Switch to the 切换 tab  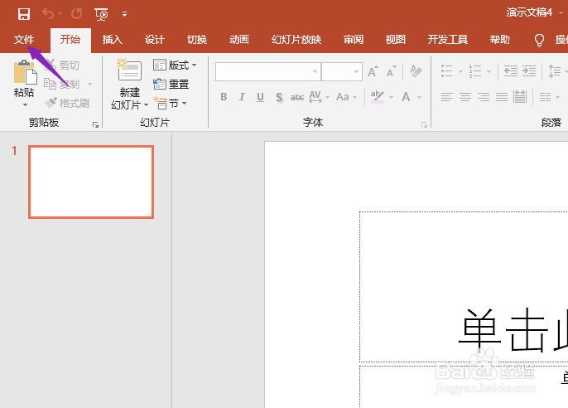197,39
